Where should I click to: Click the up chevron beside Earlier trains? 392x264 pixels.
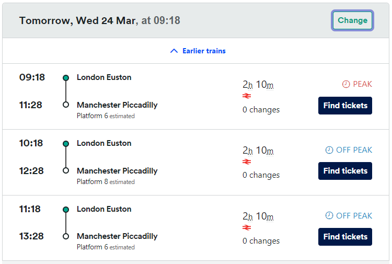tap(175, 51)
